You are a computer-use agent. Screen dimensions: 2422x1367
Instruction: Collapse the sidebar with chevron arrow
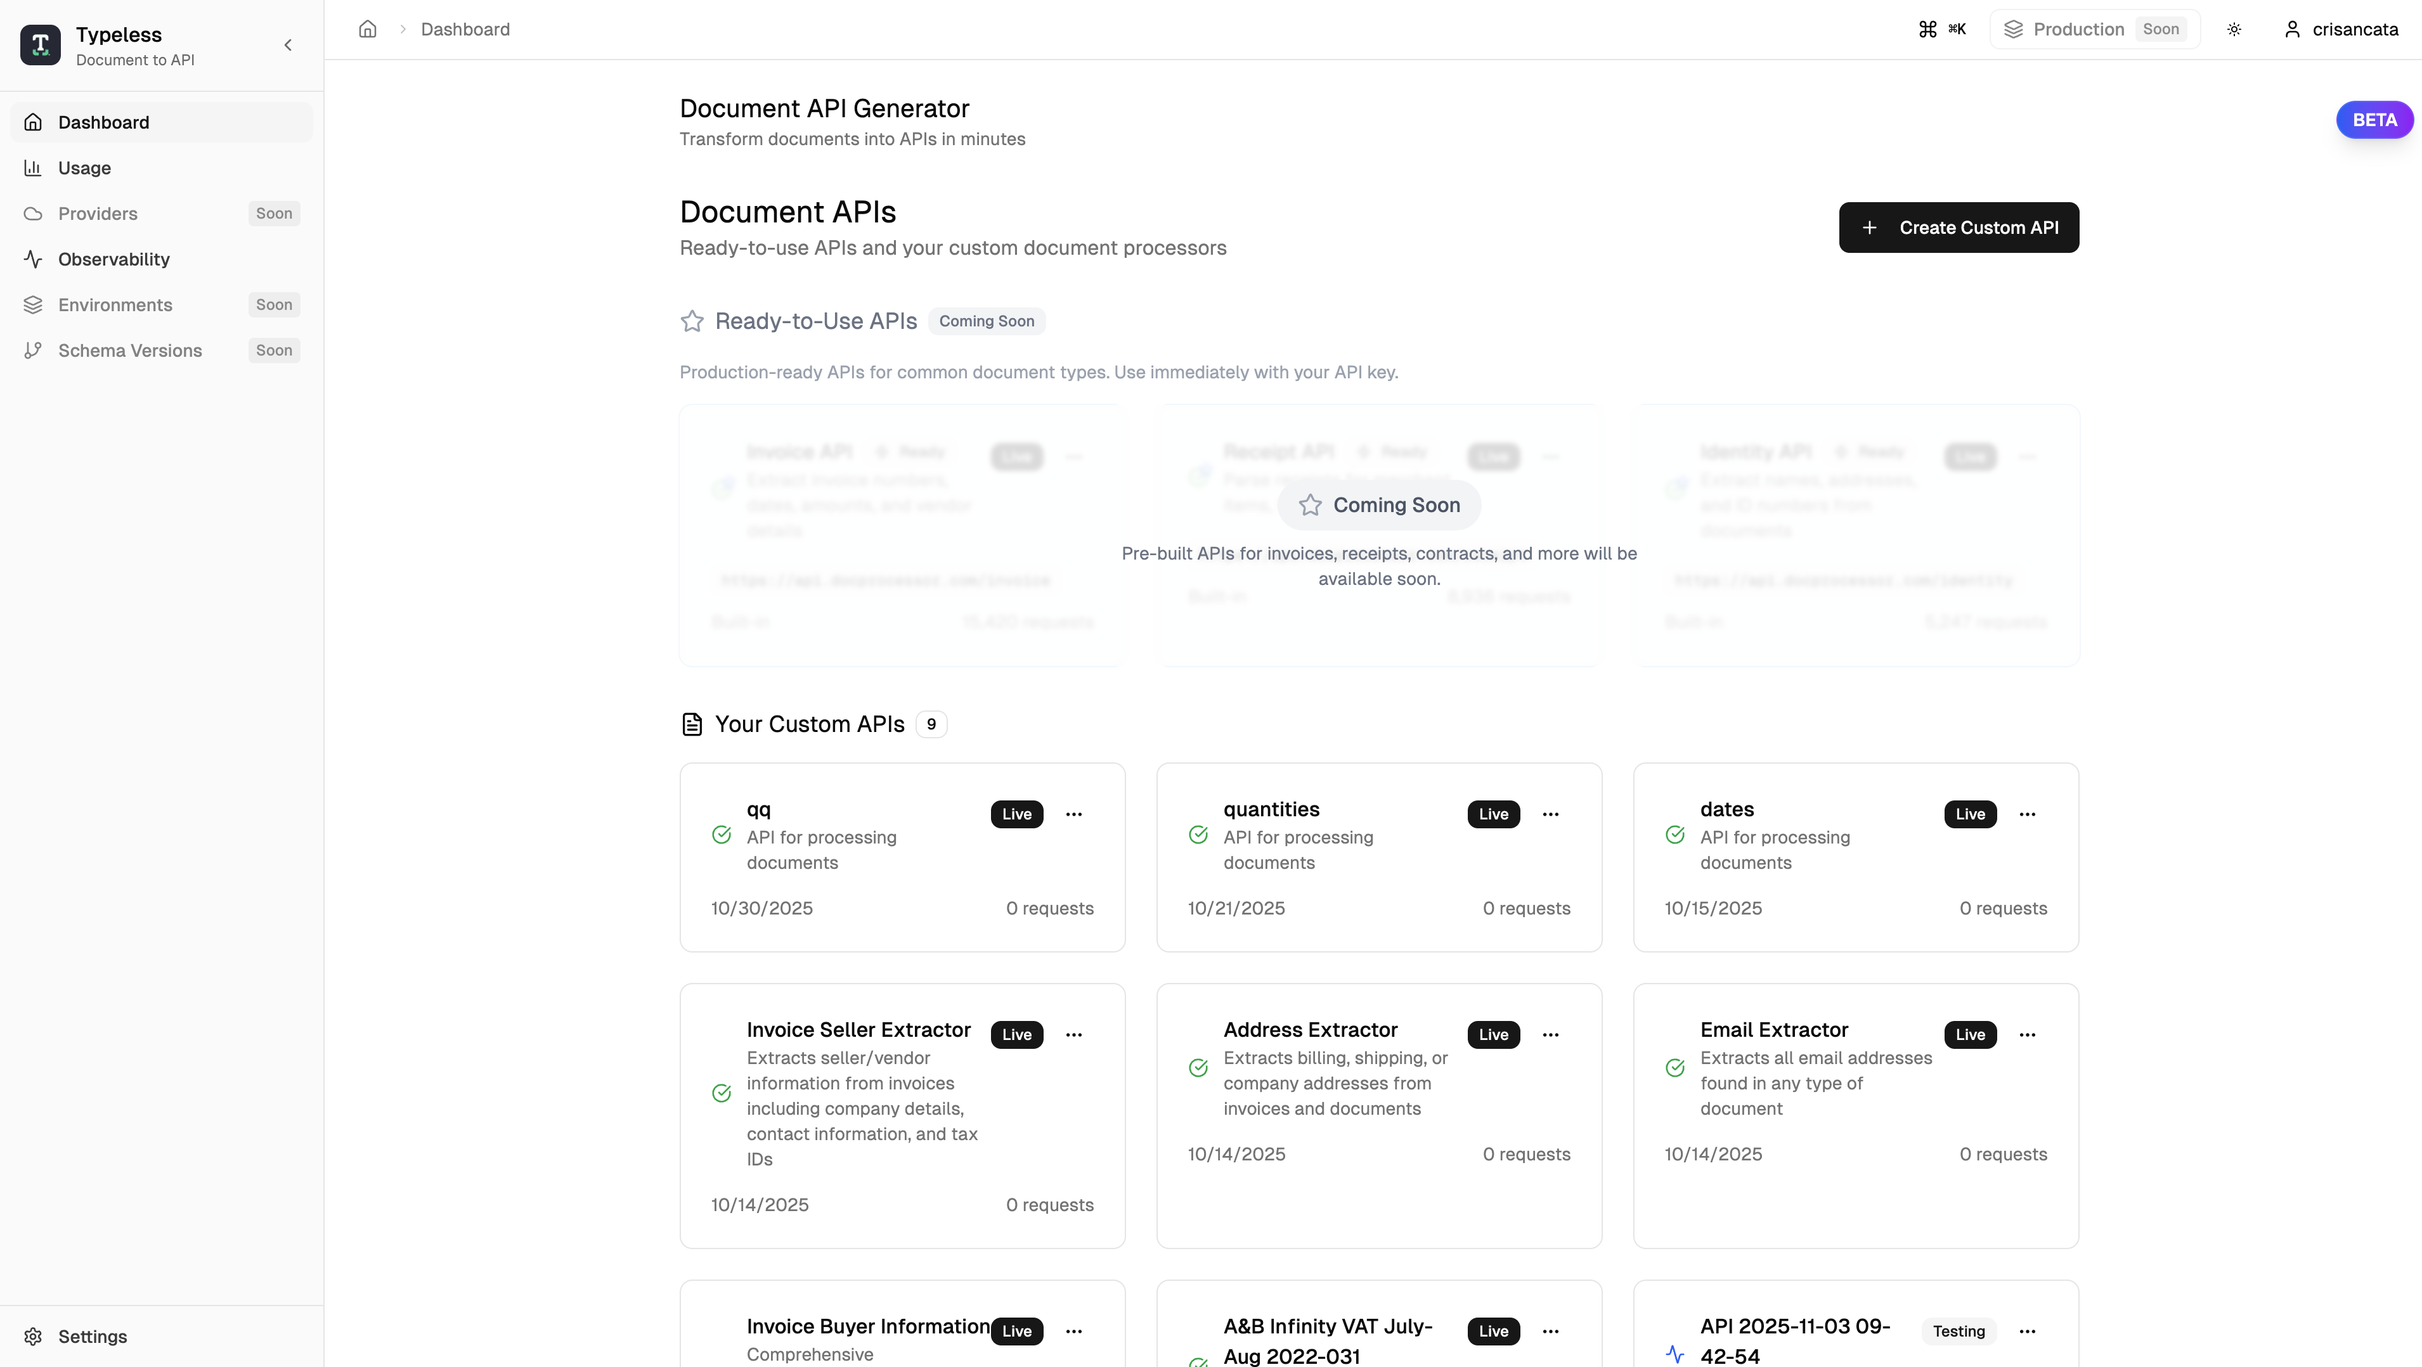click(x=288, y=44)
